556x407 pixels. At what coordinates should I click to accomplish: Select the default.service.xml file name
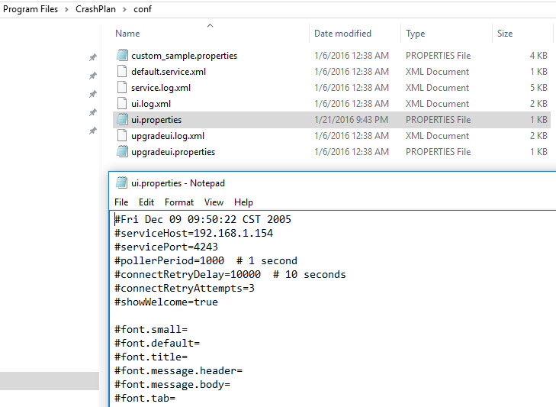point(169,71)
